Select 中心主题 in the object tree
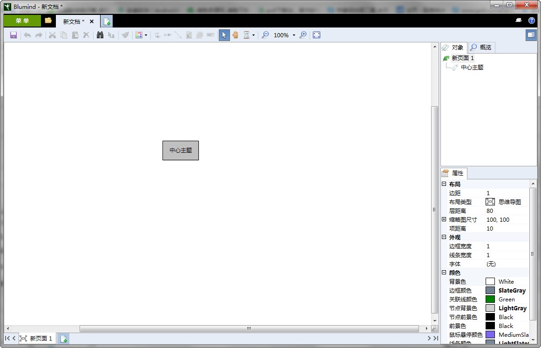 click(x=472, y=67)
